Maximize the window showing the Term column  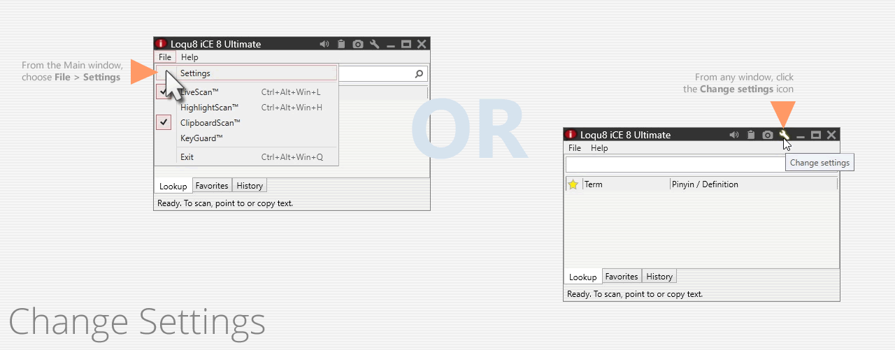816,135
